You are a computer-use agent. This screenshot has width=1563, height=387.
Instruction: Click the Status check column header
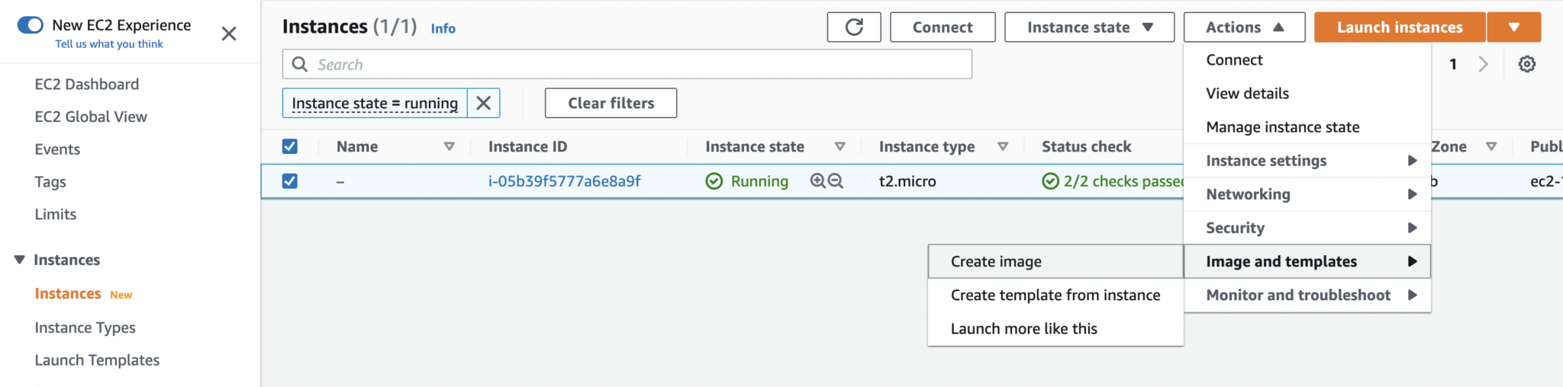[x=1086, y=146]
